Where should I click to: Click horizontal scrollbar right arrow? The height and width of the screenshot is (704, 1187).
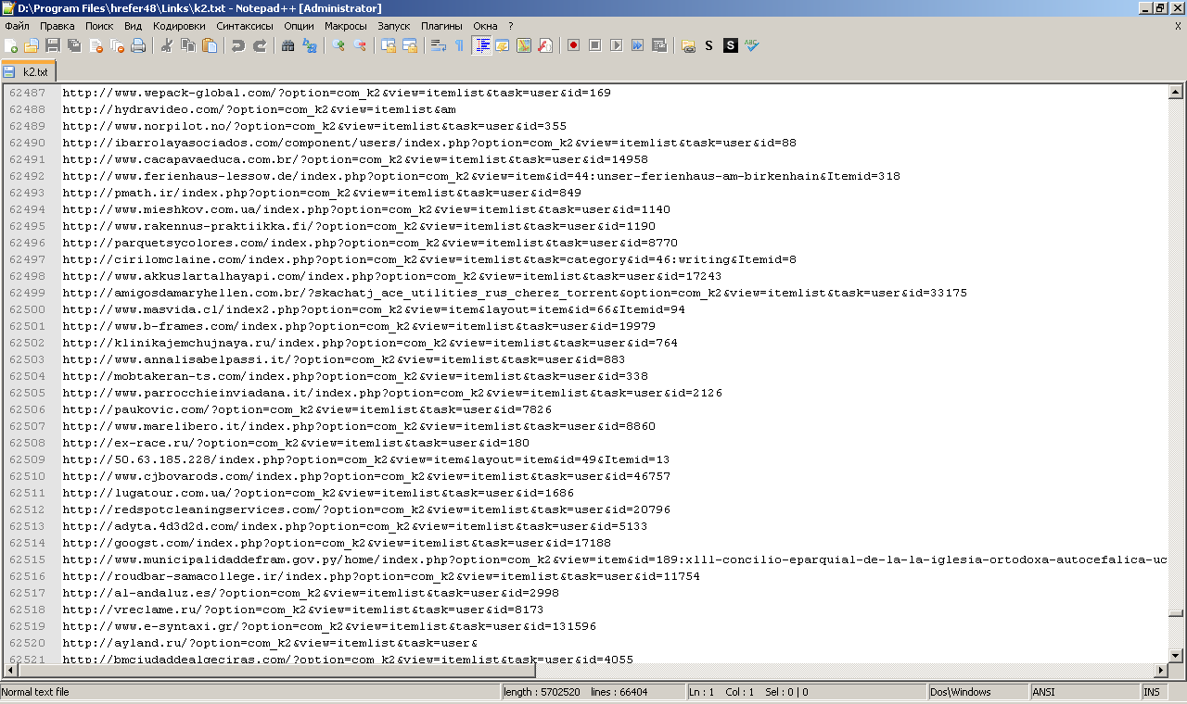point(1160,671)
